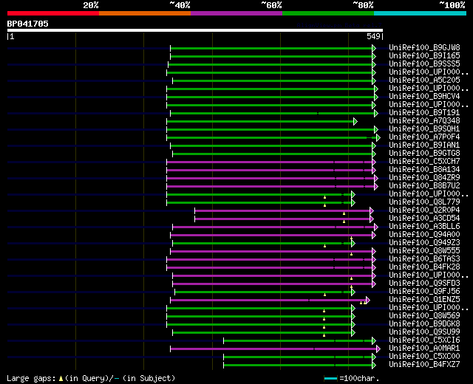Open hit UniRef100_A5C205
Screen dimensions: 473x384
pos(424,80)
